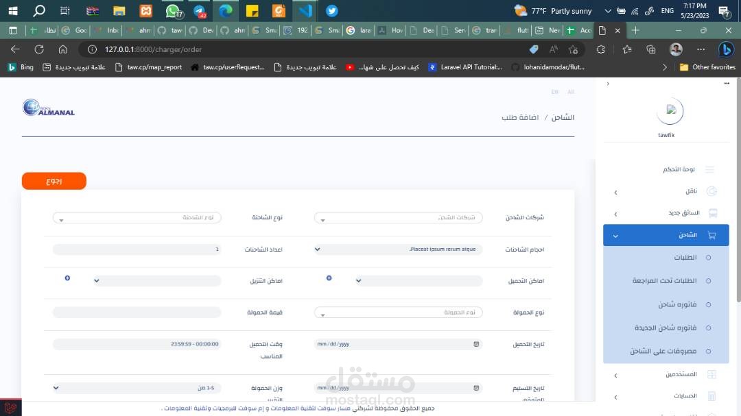Expand the السائق جديد sidebar menu
Screen dimensions: 741x416
pos(666,213)
